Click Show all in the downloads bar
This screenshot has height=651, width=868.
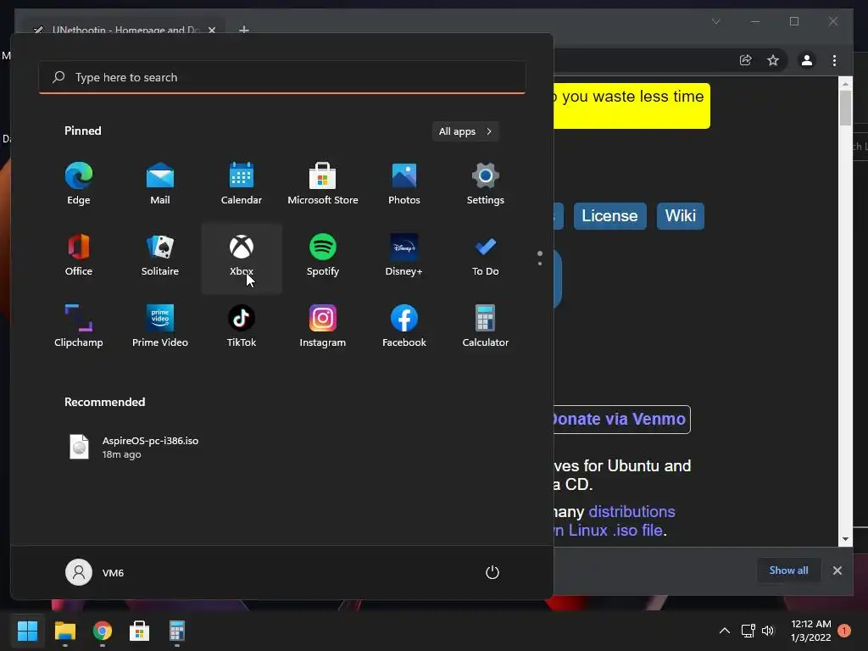point(788,570)
